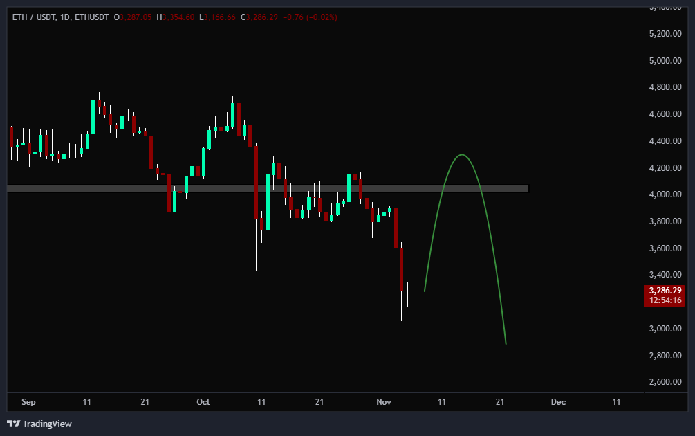Click the 12:54:16 candle countdown timer

coord(664,300)
